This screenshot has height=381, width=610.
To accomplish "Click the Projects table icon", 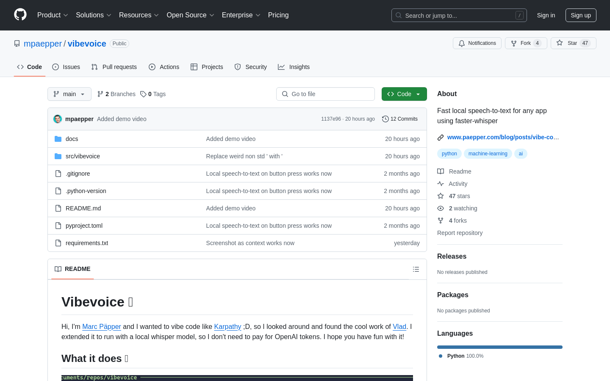I will (x=194, y=67).
